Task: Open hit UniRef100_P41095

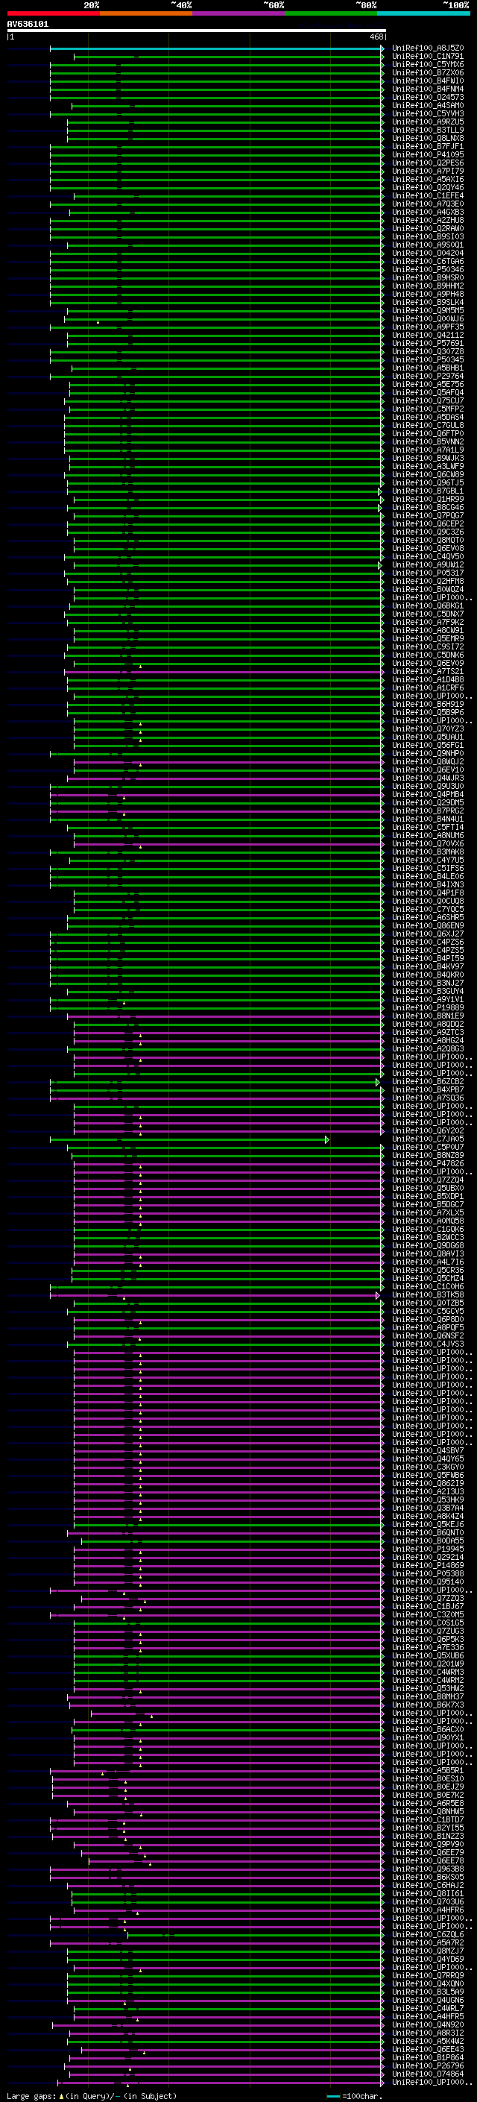Action: pos(428,155)
